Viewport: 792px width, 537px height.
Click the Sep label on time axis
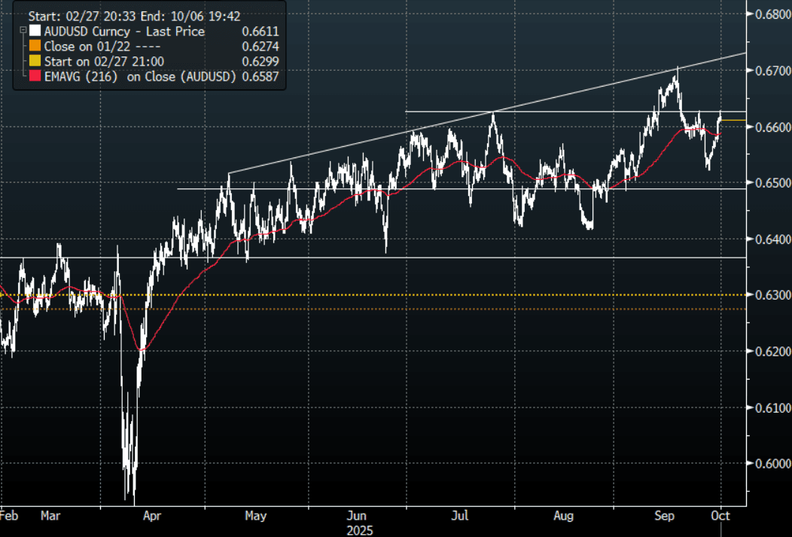coord(664,517)
